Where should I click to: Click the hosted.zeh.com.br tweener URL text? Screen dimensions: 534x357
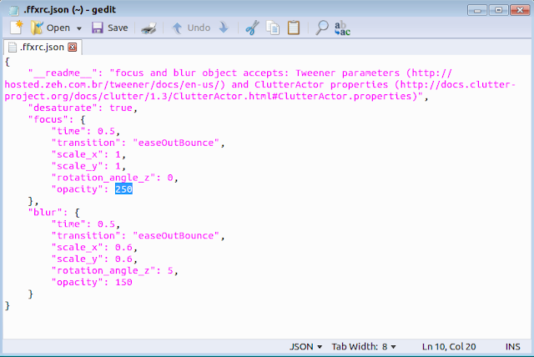click(x=115, y=84)
